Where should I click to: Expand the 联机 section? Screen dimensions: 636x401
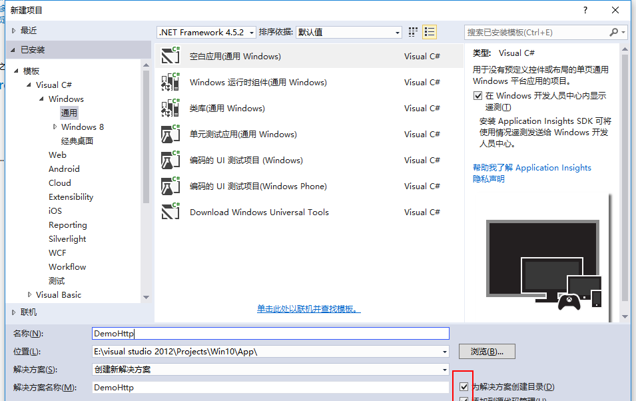pos(13,312)
